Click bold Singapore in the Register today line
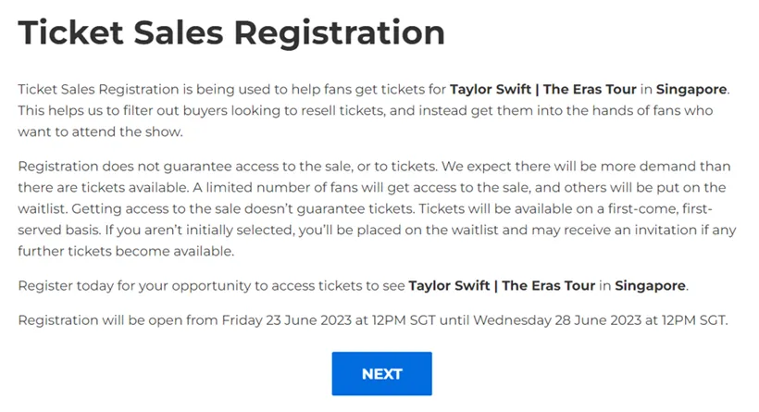The height and width of the screenshot is (412, 759). click(650, 286)
